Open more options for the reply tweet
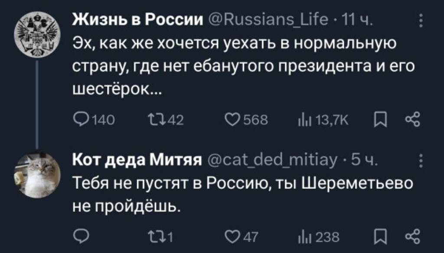 click(x=420, y=162)
